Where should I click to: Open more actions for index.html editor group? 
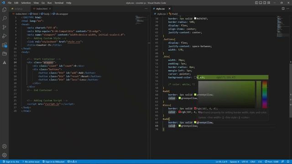pos(146,9)
